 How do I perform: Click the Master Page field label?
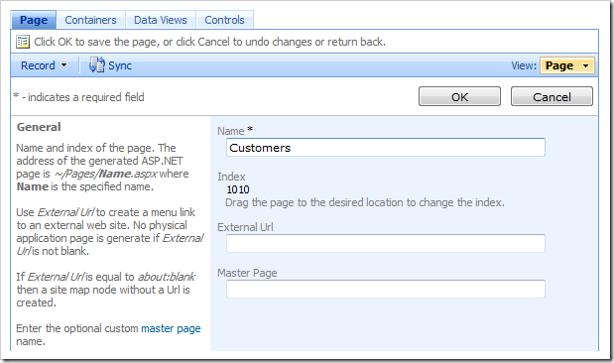247,273
